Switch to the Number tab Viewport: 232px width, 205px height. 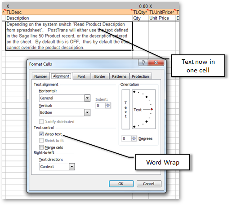(40, 76)
